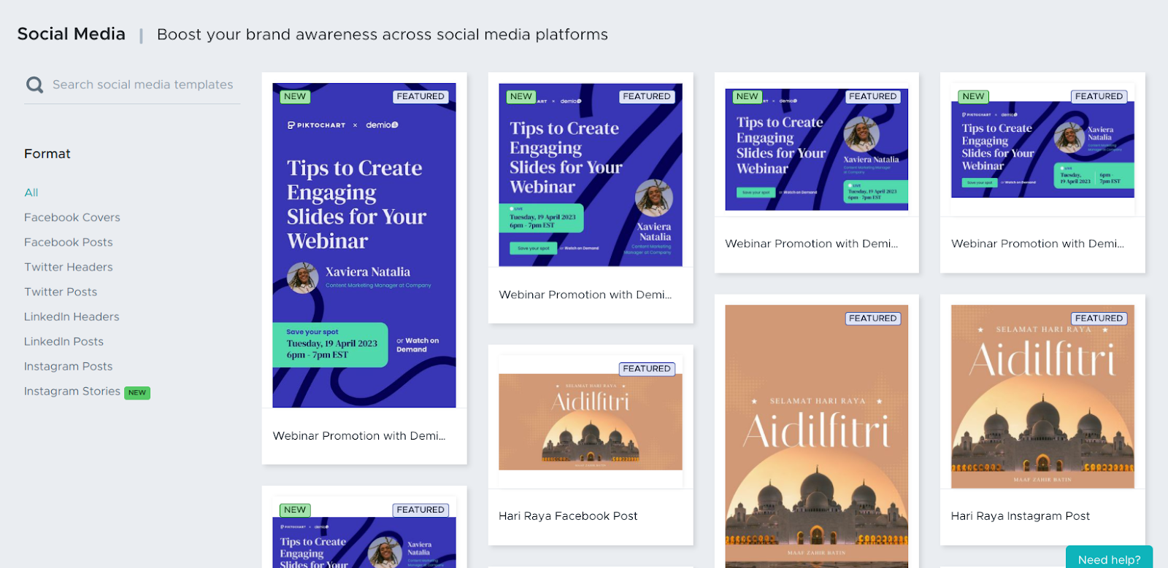Image resolution: width=1168 pixels, height=568 pixels.
Task: Open the Hari Raya Instagram Post thumbnail
Action: pyautogui.click(x=1042, y=397)
